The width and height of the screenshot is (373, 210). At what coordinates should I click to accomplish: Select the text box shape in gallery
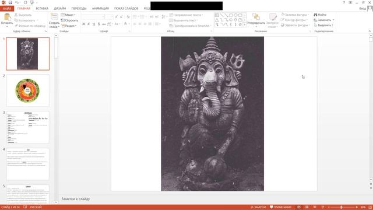217,15
